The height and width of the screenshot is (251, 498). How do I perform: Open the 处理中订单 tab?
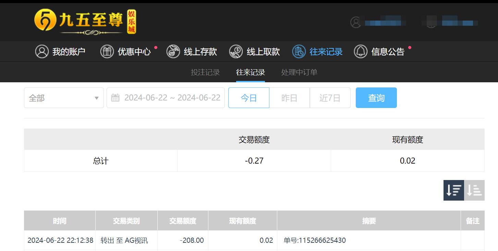click(299, 72)
